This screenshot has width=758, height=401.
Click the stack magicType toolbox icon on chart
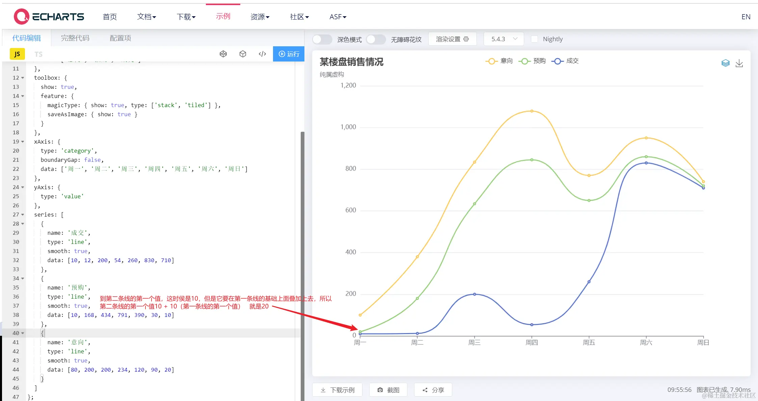click(725, 63)
